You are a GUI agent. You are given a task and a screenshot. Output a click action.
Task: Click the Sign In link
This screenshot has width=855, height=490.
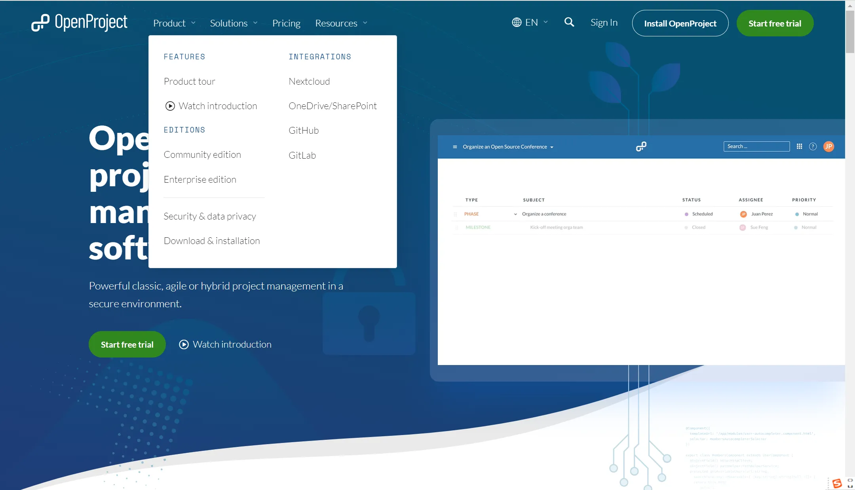click(x=604, y=23)
